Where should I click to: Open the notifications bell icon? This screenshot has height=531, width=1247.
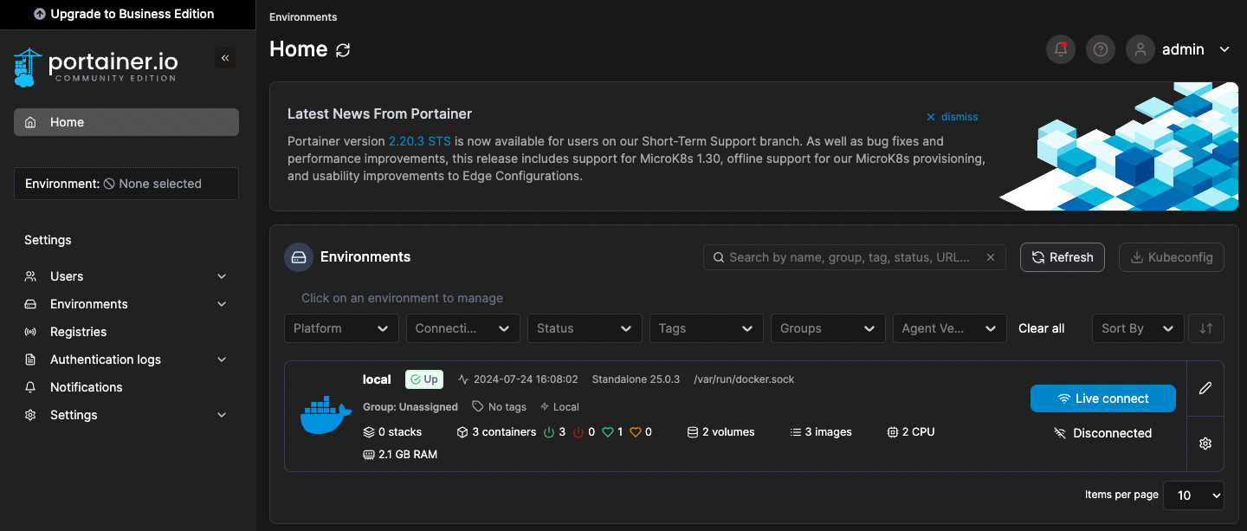1061,49
